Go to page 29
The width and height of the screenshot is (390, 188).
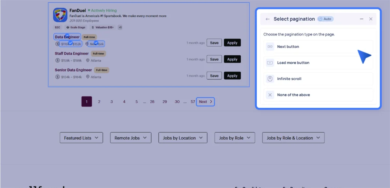165,101
